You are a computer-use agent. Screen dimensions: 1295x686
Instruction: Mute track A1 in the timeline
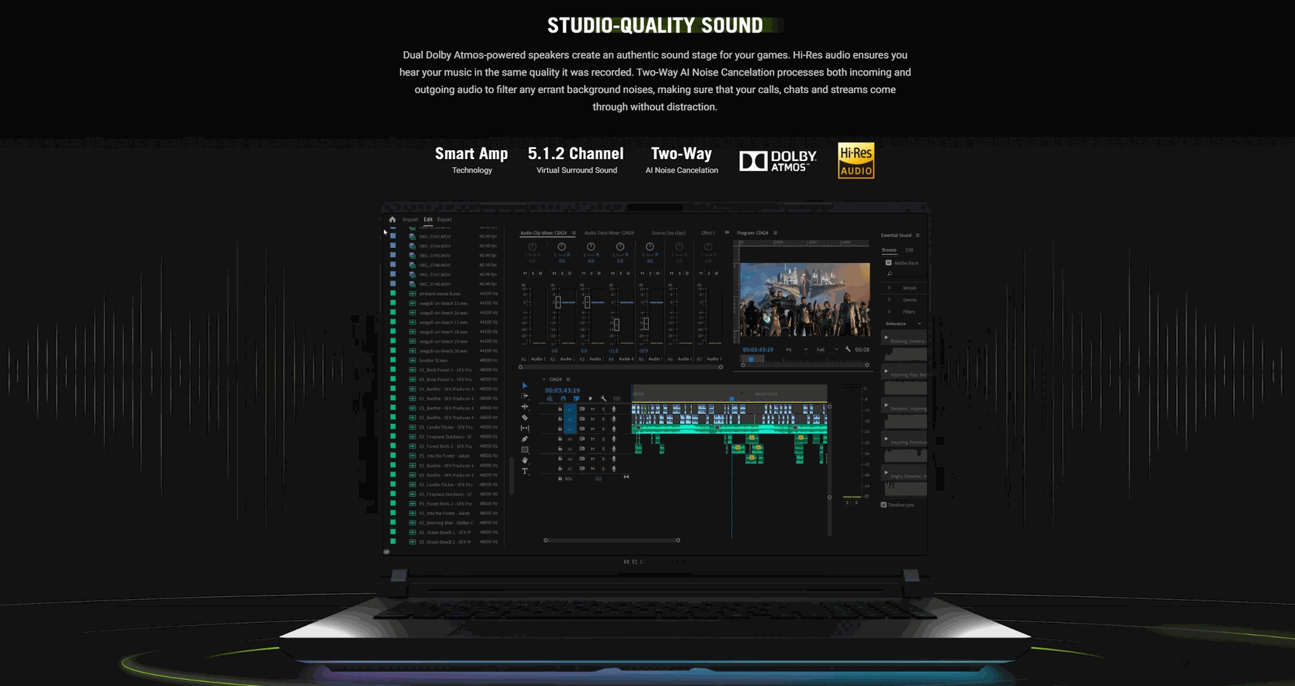pyautogui.click(x=593, y=409)
